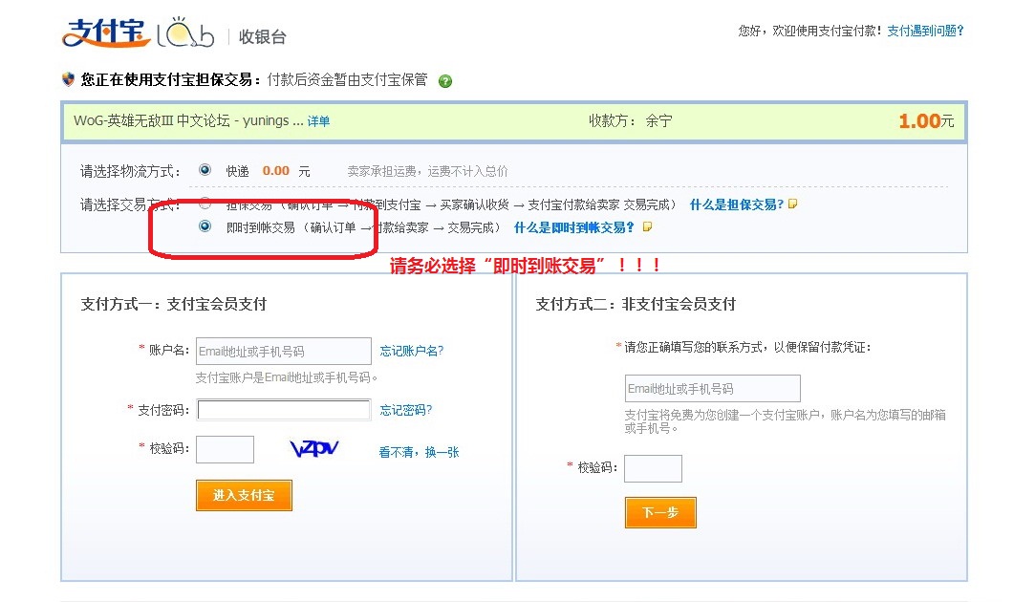The width and height of the screenshot is (1035, 602).
Task: Click the WoG-英雄无敌III 中文论坛 order title
Action: click(188, 120)
